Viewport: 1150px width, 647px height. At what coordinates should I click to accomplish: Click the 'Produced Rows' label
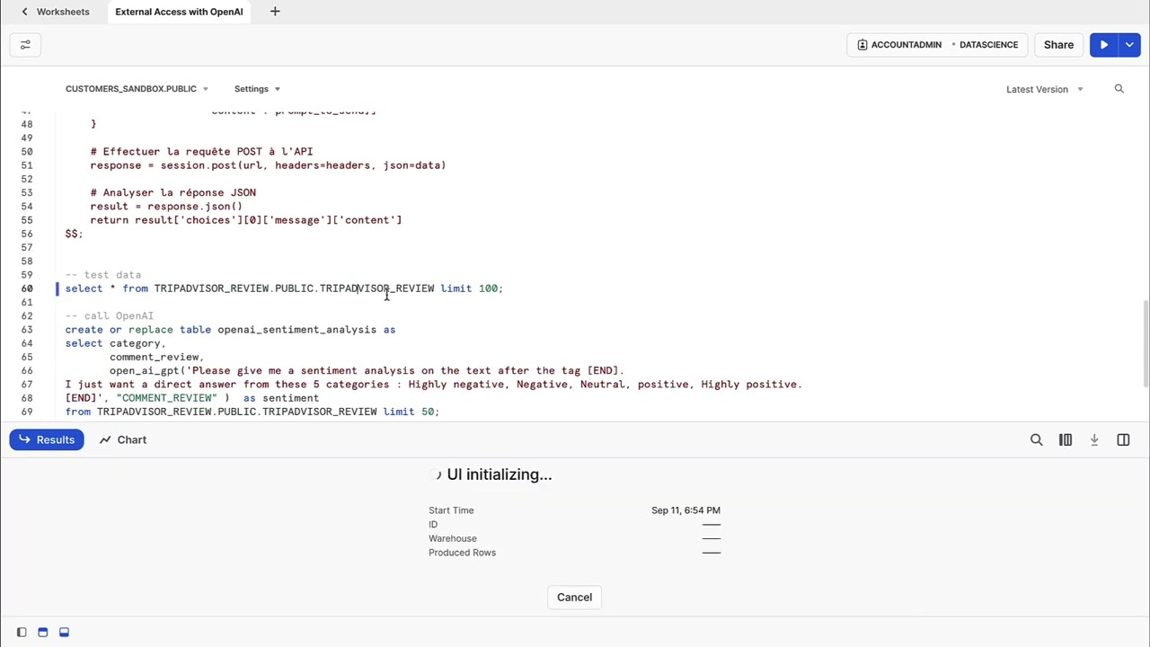coord(462,553)
